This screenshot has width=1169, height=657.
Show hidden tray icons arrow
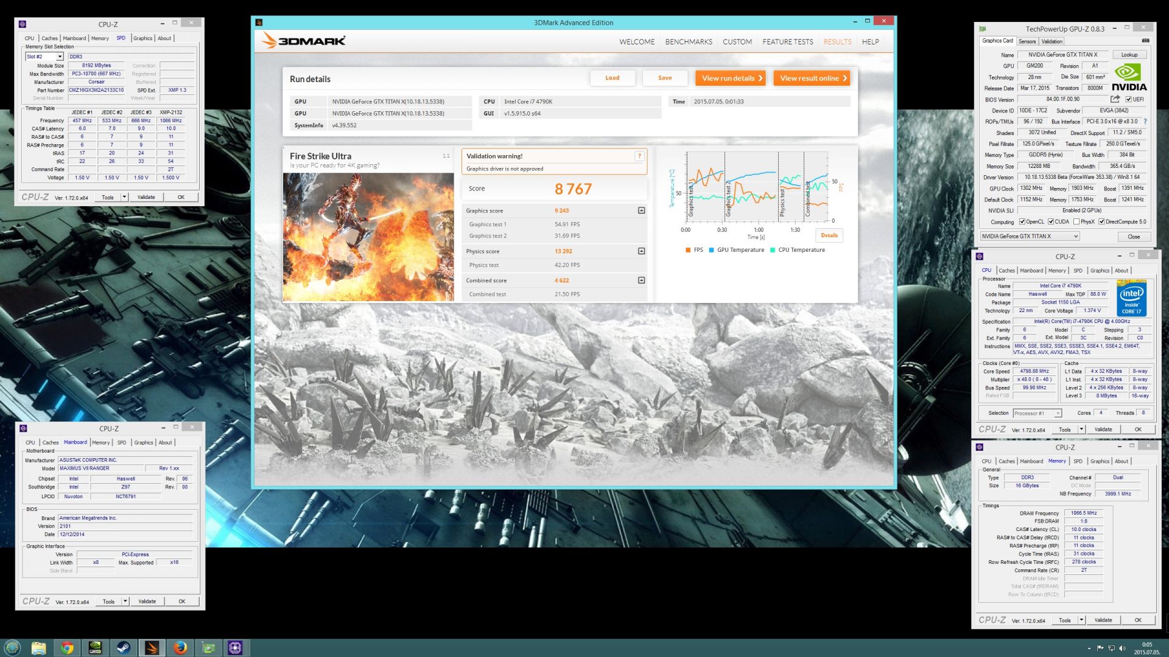pyautogui.click(x=1089, y=648)
